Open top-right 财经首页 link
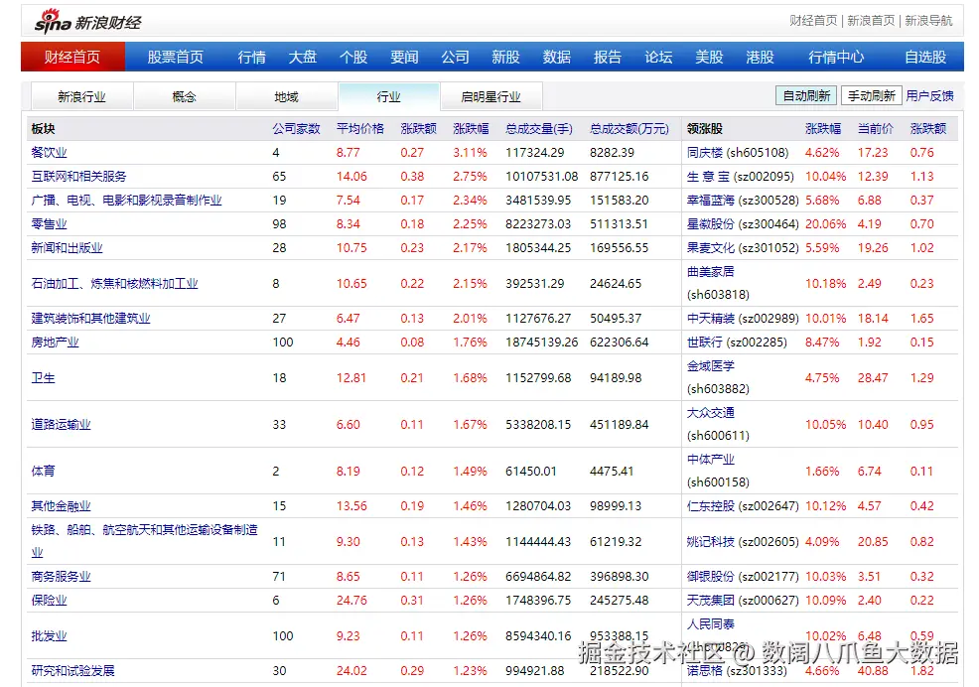 pos(813,21)
